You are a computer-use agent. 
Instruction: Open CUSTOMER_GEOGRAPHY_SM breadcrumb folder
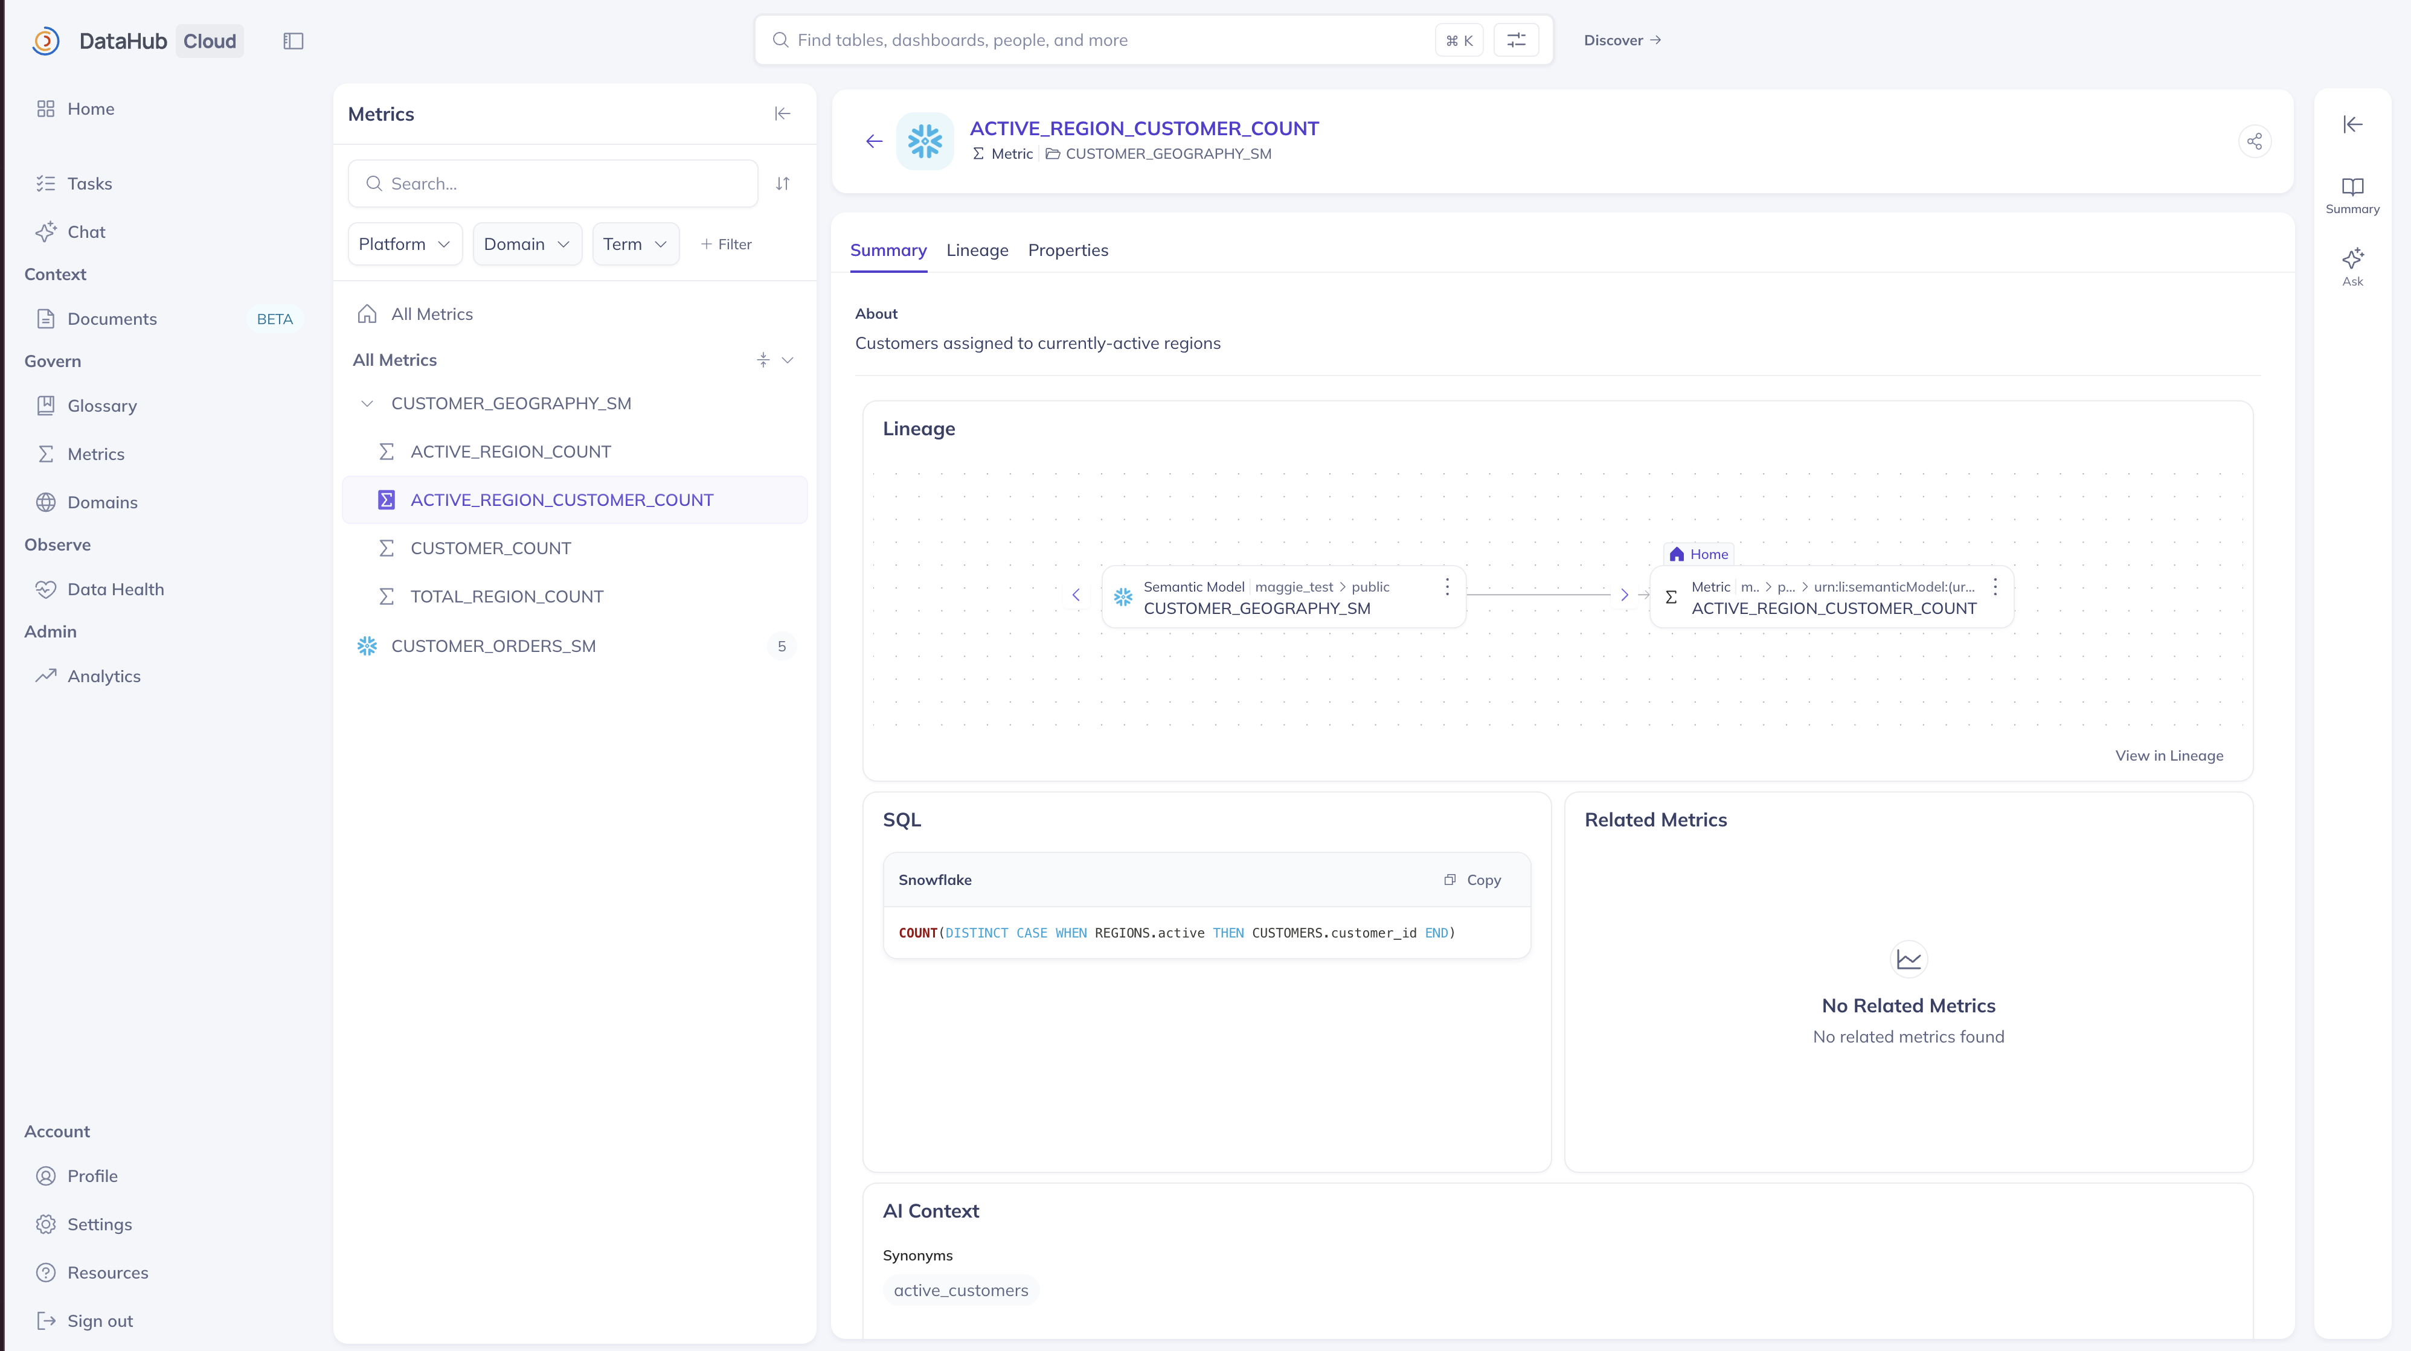coord(1159,153)
